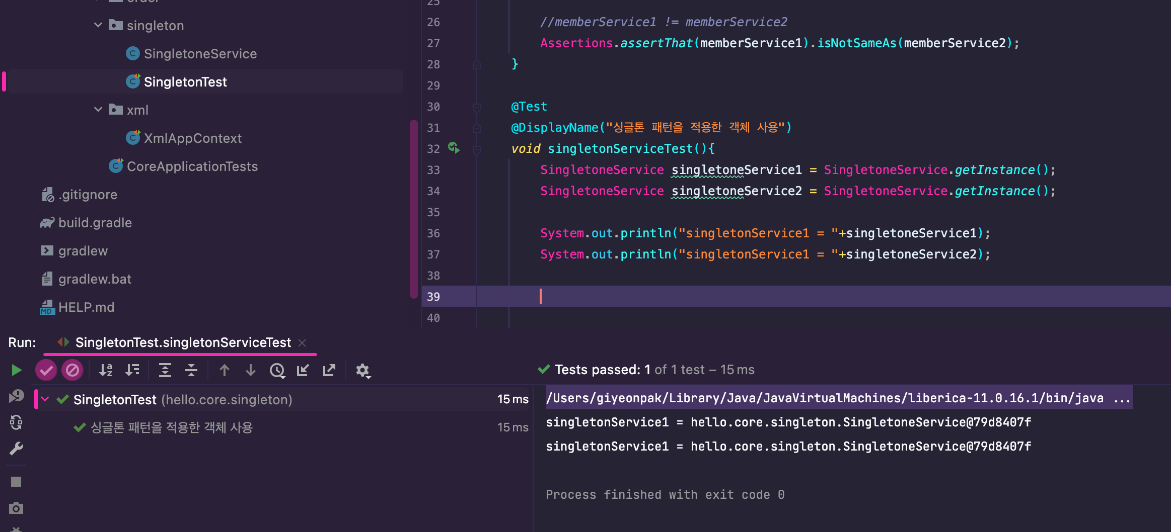Collapse the SingletonTest result node
Image resolution: width=1171 pixels, height=532 pixels.
coord(45,399)
